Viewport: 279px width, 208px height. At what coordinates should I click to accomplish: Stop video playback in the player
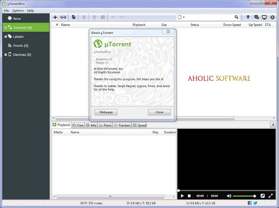click(189, 196)
